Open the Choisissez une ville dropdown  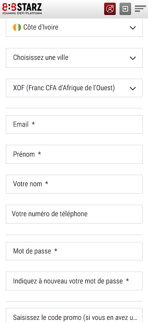tap(74, 58)
